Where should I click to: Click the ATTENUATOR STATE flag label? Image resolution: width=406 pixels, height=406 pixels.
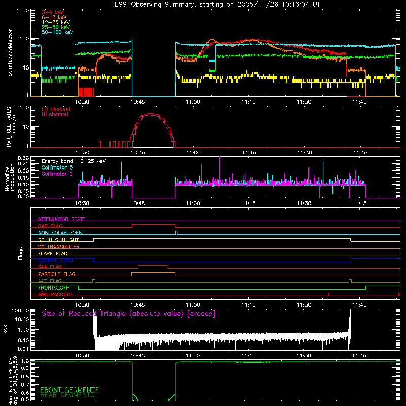coord(61,219)
